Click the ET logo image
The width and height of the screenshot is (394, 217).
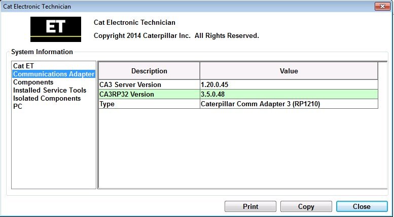tap(56, 29)
